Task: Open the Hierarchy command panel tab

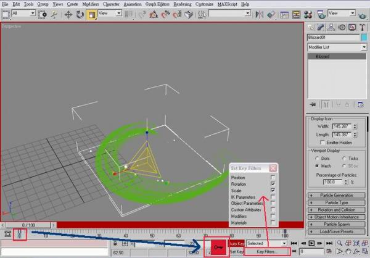Action: [333, 27]
